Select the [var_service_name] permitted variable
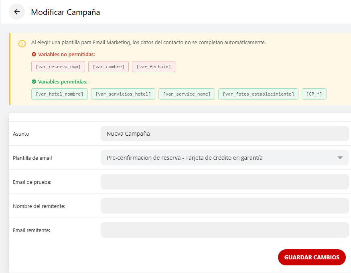 [x=187, y=94]
